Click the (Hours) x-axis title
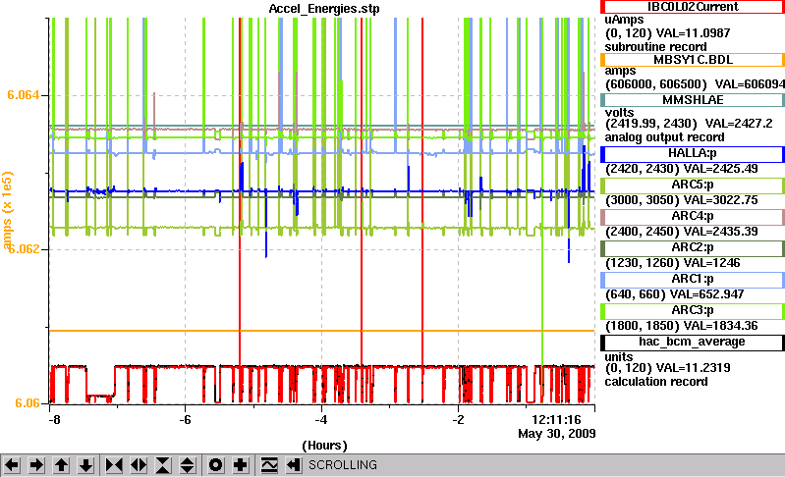Screen dimensions: 785x477 [x=324, y=446]
